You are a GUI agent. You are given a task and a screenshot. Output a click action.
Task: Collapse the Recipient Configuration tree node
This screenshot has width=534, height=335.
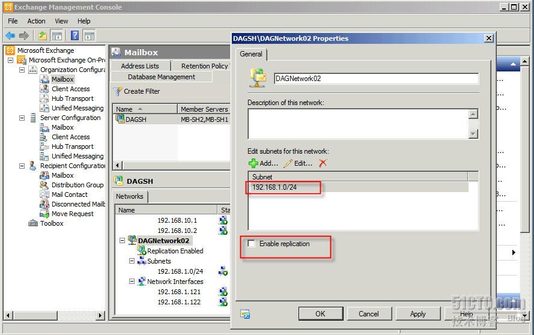tap(22, 166)
